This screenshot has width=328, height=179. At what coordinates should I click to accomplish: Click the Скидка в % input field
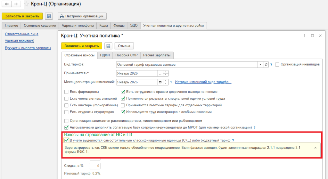[x=95, y=166]
